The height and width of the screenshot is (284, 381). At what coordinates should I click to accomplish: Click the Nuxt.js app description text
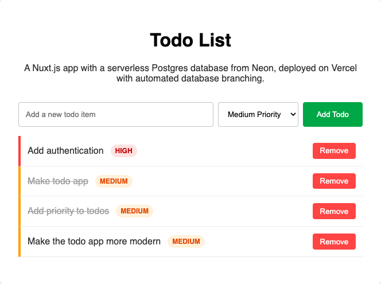click(x=190, y=73)
